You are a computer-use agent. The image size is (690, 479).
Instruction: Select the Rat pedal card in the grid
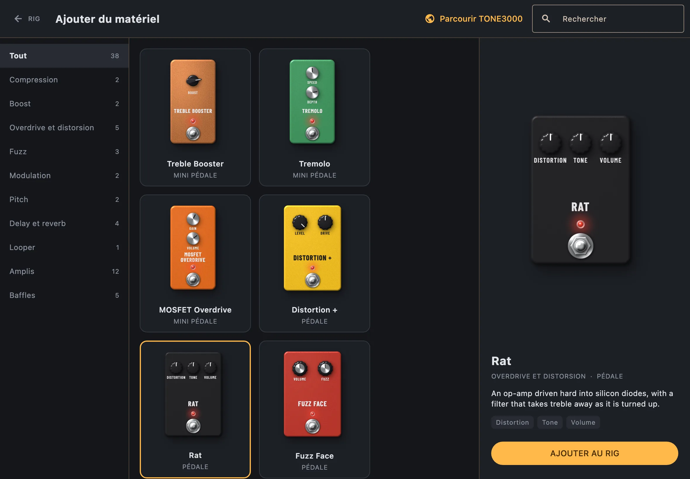coord(195,409)
